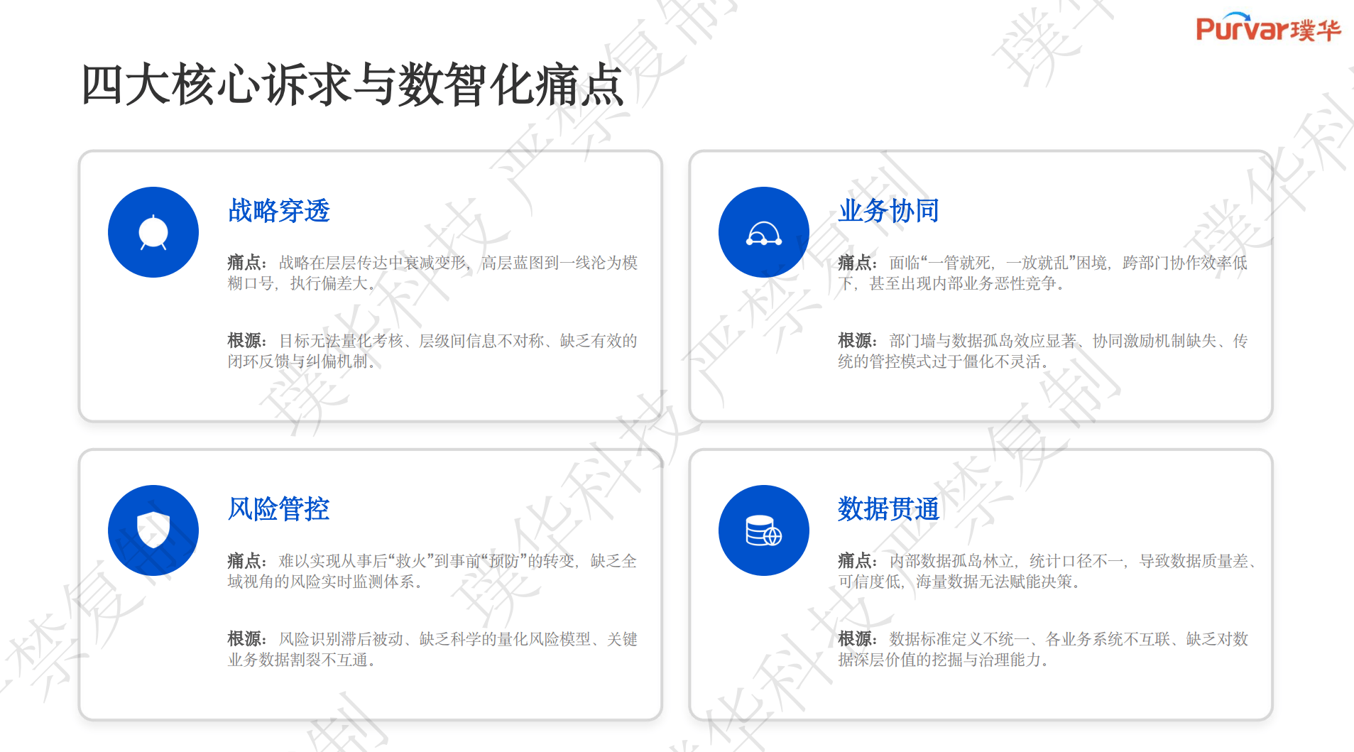Click the 数据贯通 heading

[x=888, y=509]
